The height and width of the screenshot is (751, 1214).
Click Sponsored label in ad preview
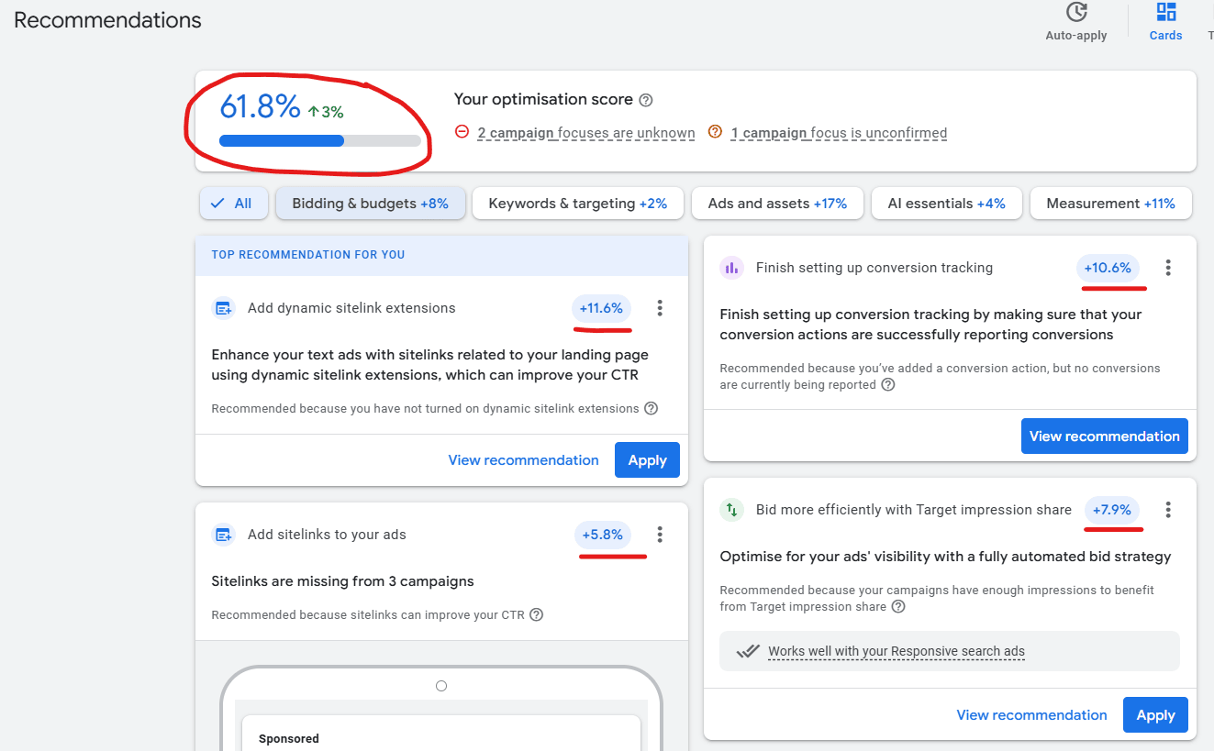click(289, 739)
